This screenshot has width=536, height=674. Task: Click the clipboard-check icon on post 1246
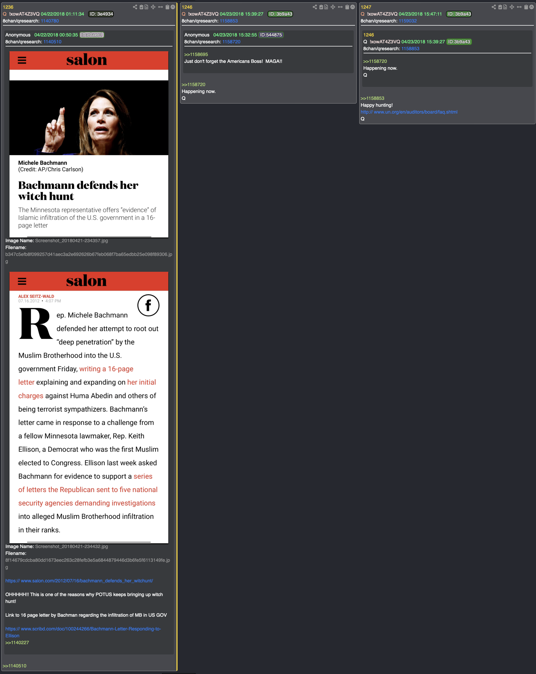(321, 7)
